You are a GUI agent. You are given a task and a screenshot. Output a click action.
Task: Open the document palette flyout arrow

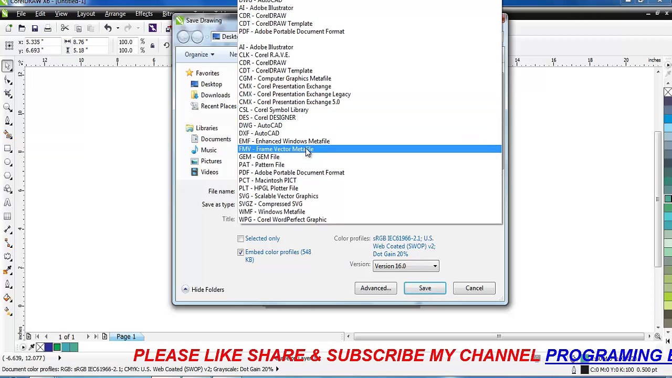(24, 347)
